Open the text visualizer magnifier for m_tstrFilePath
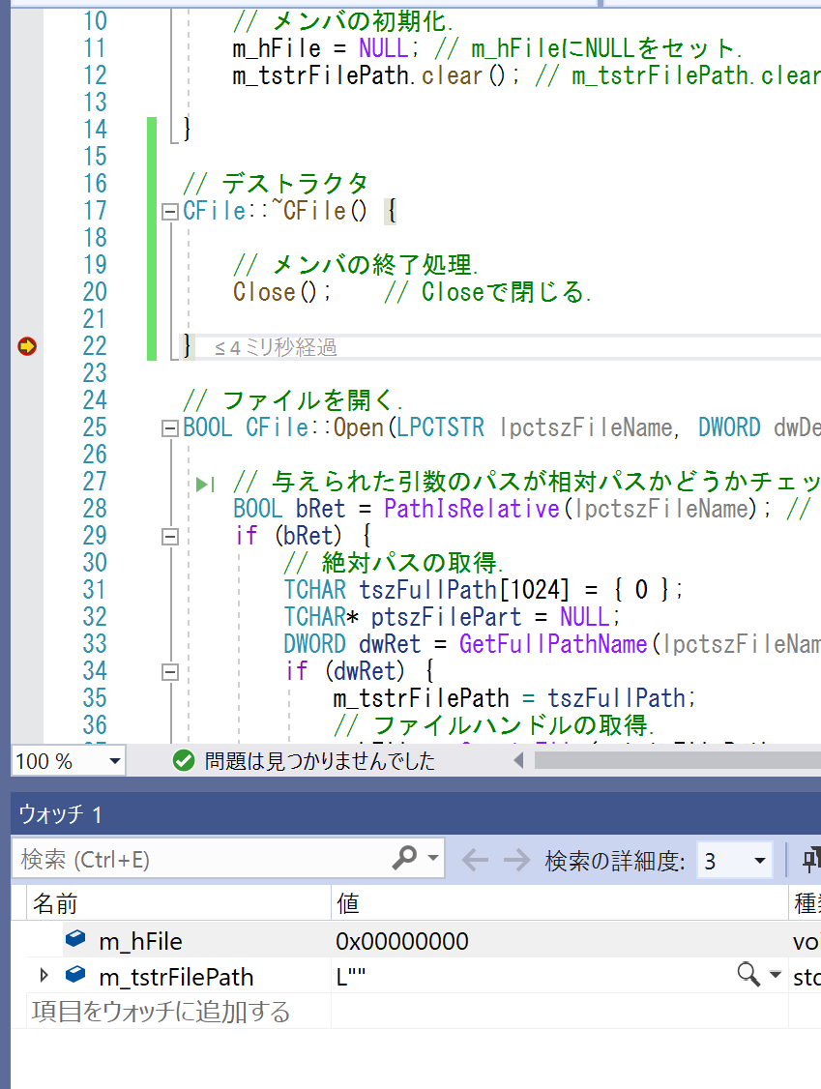The width and height of the screenshot is (821, 1089). 748,975
